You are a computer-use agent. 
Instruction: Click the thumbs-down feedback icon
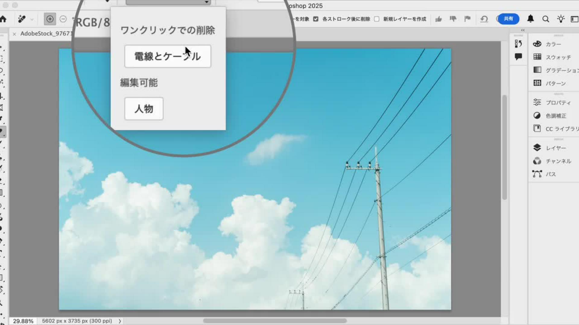pos(453,19)
